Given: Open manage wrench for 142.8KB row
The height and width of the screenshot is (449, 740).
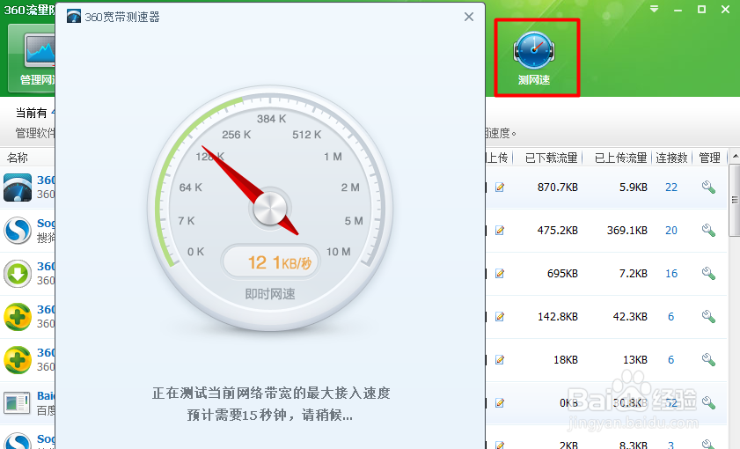Looking at the screenshot, I should [708, 316].
